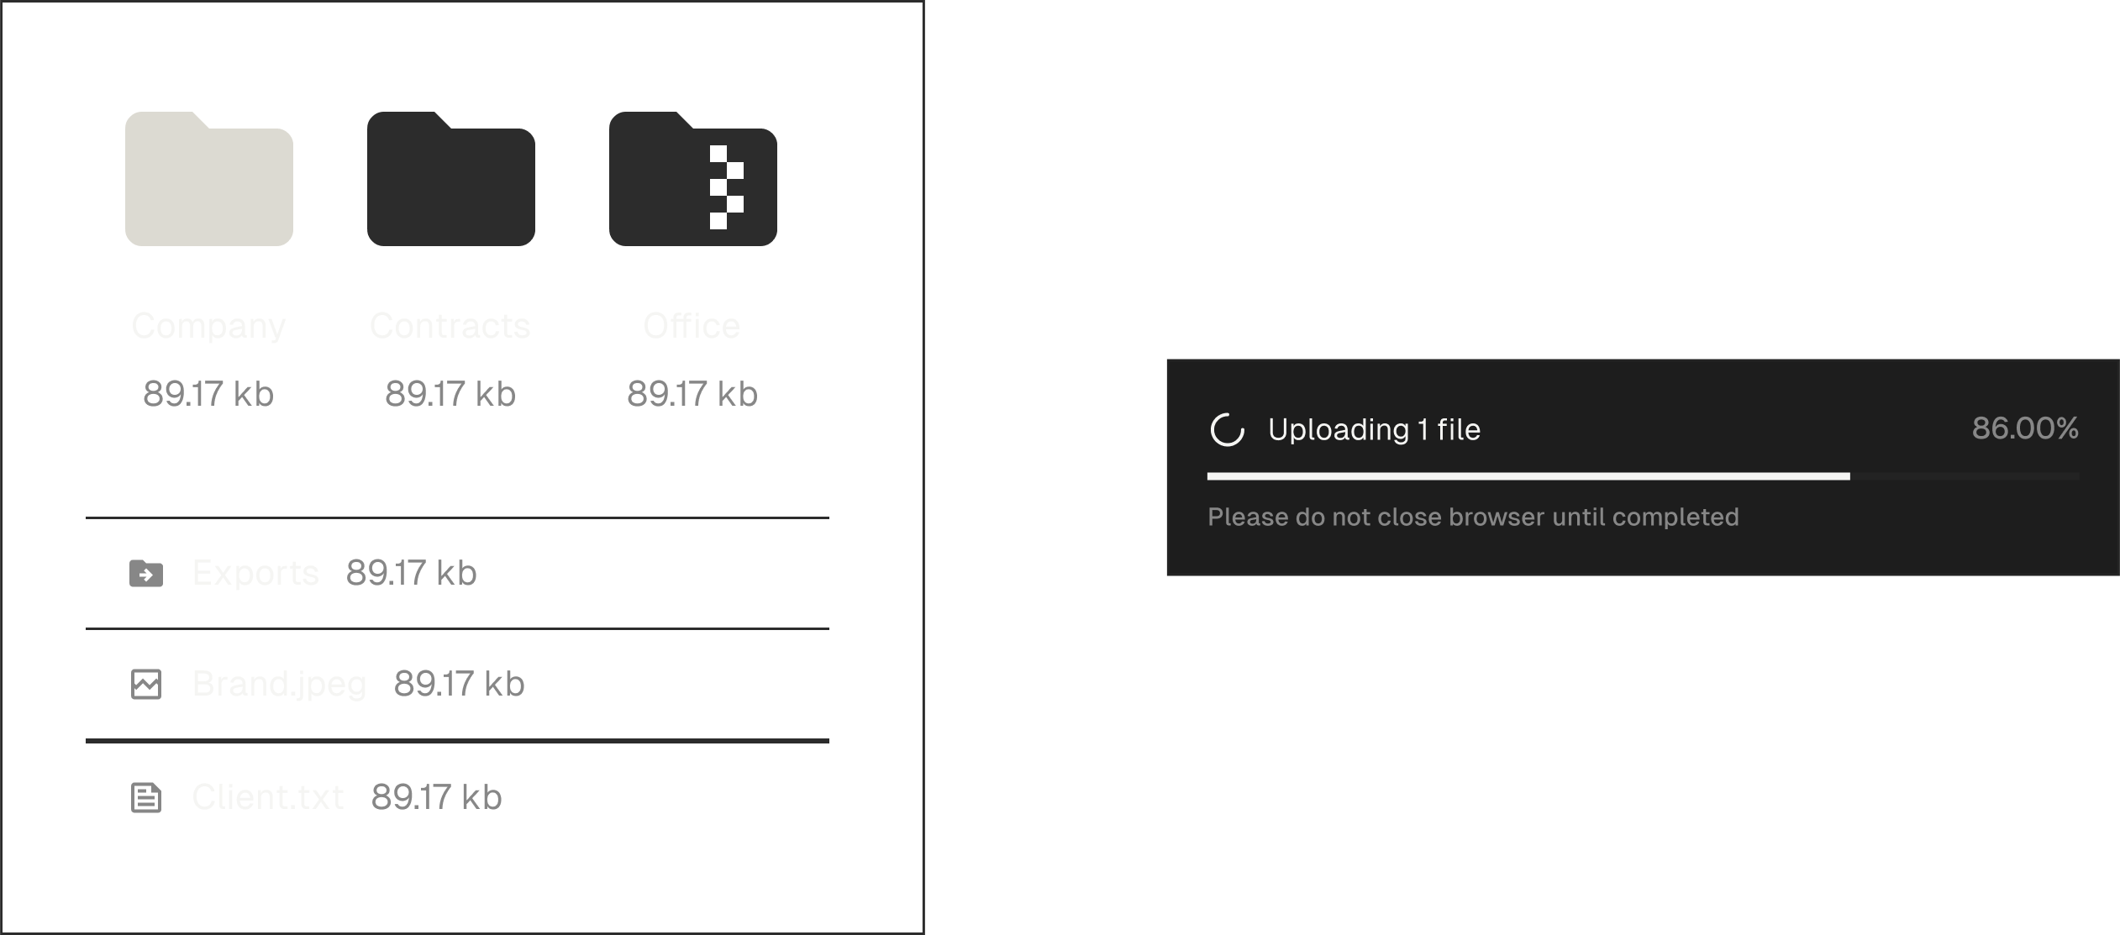The width and height of the screenshot is (2120, 935).
Task: Select the Client.txt file name
Action: (268, 797)
